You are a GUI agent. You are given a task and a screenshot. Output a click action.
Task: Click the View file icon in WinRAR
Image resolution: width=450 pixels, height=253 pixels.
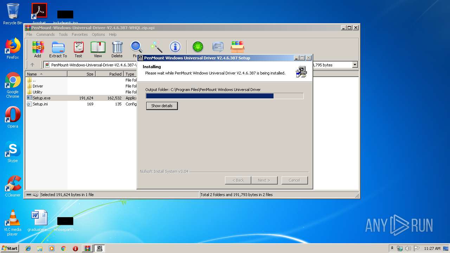tap(98, 49)
